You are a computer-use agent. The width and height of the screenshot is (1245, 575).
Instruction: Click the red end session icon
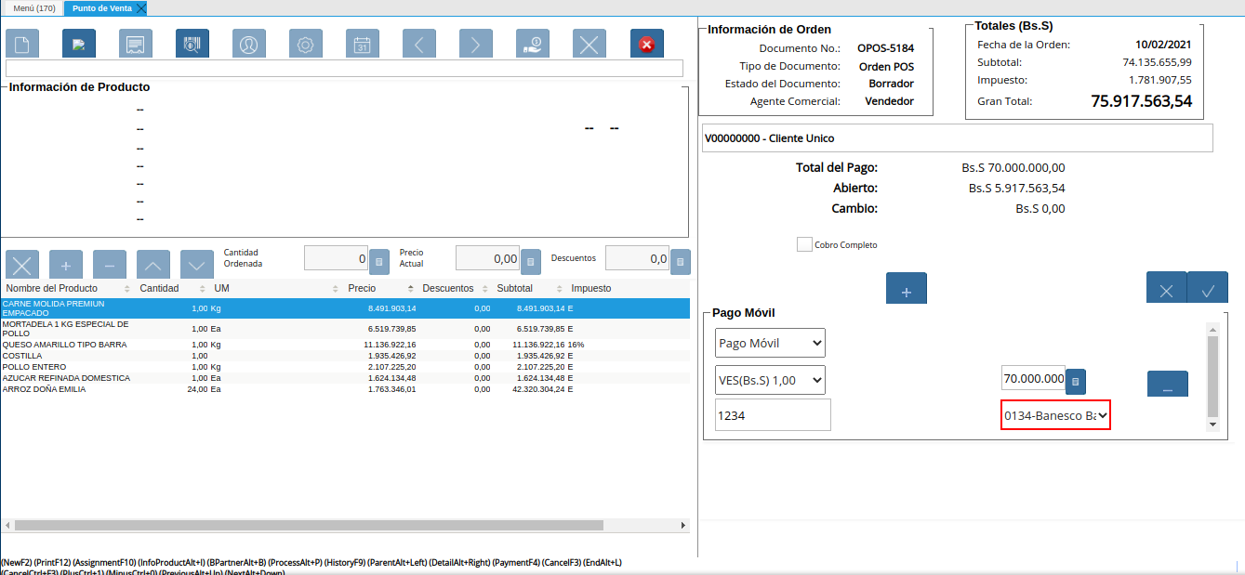646,44
